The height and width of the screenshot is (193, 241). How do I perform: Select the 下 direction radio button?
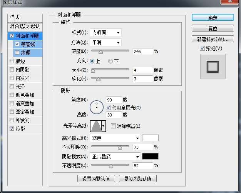[110, 61]
